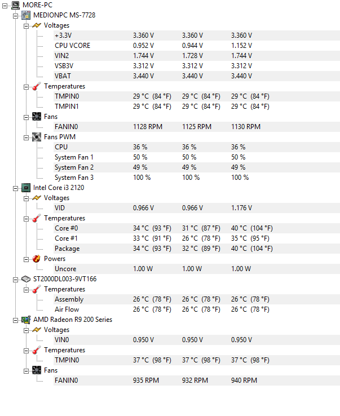Collapse the Intel Core i3 2120 node
The image size is (340, 416).
click(16, 188)
